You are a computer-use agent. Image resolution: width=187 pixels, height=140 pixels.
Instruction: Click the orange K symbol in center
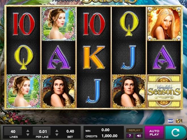coord(94,58)
